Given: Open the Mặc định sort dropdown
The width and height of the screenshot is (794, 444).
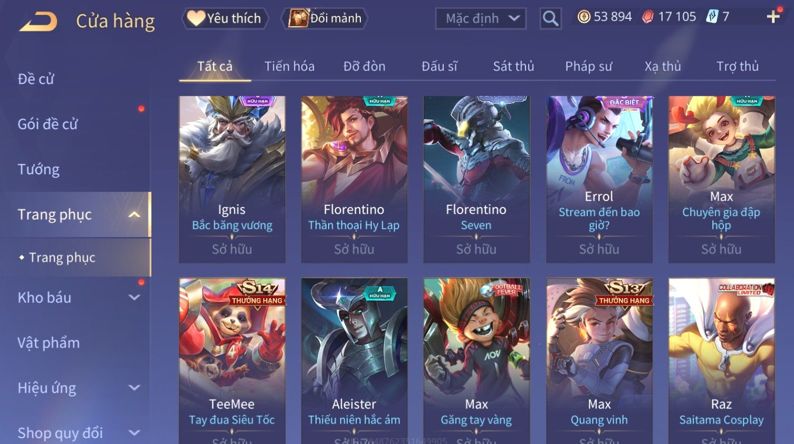Looking at the screenshot, I should [481, 19].
